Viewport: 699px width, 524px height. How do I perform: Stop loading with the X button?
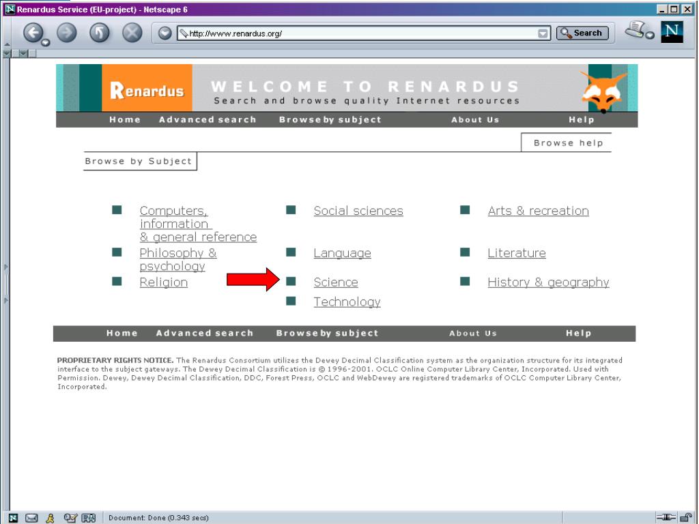[132, 33]
